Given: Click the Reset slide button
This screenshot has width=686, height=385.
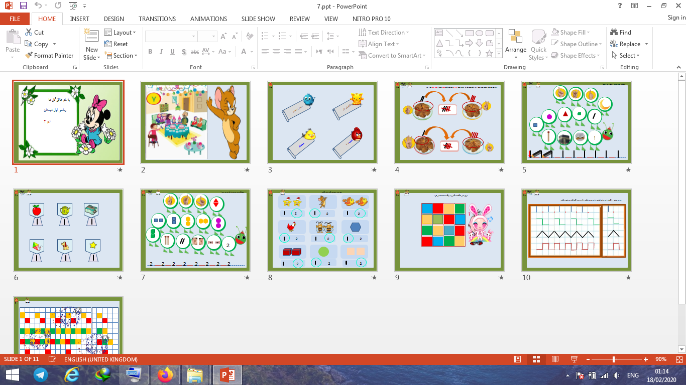Looking at the screenshot, I should (117, 44).
